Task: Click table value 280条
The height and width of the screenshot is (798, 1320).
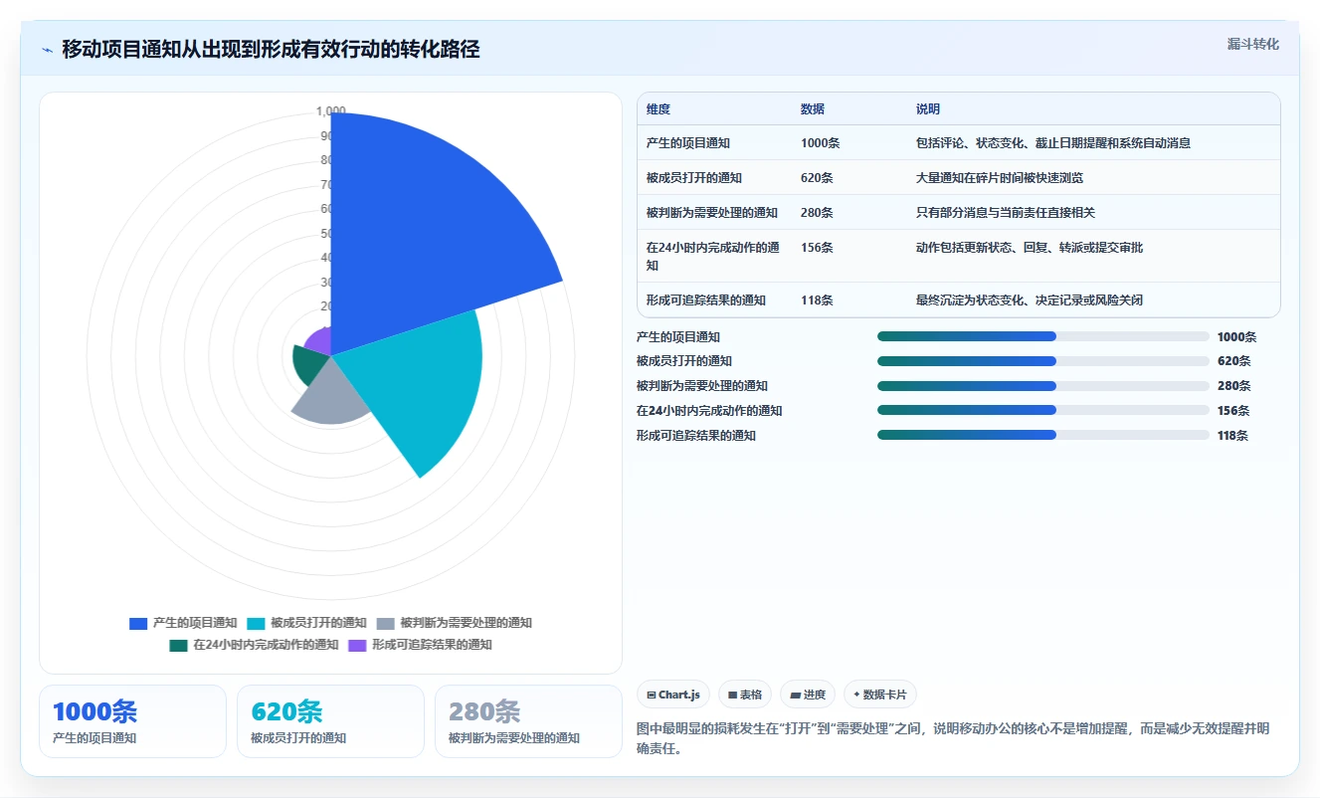Action: [x=818, y=213]
